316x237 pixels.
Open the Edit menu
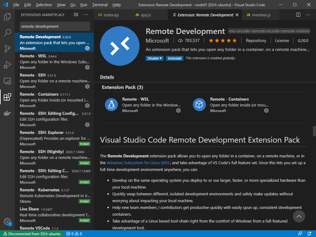click(x=27, y=5)
